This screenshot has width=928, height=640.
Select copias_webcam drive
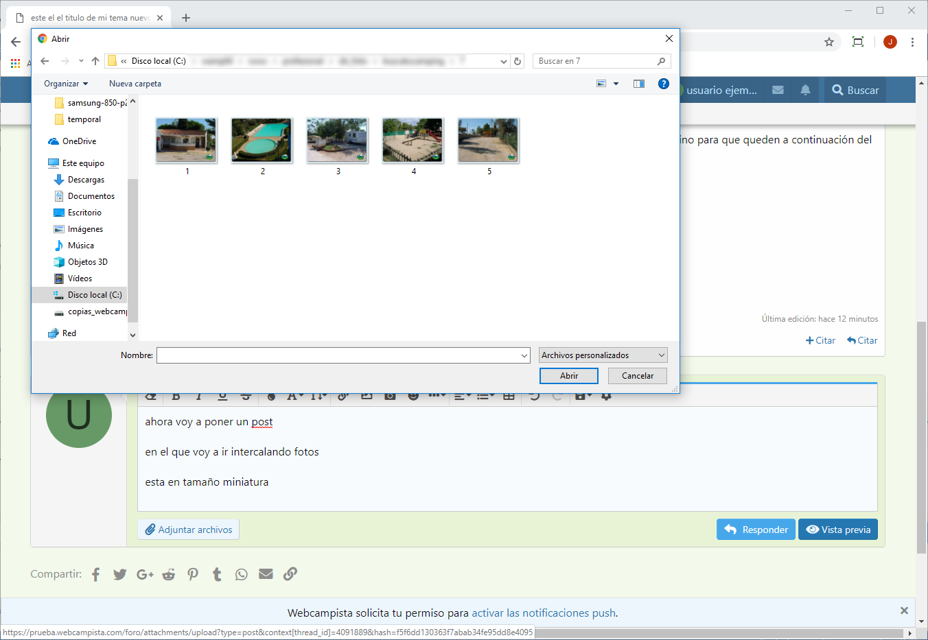point(90,311)
